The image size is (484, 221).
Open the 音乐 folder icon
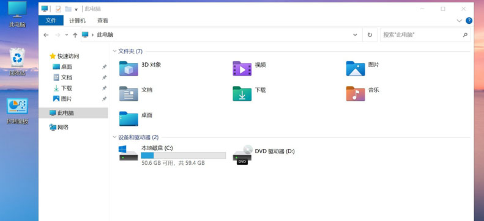coord(356,93)
